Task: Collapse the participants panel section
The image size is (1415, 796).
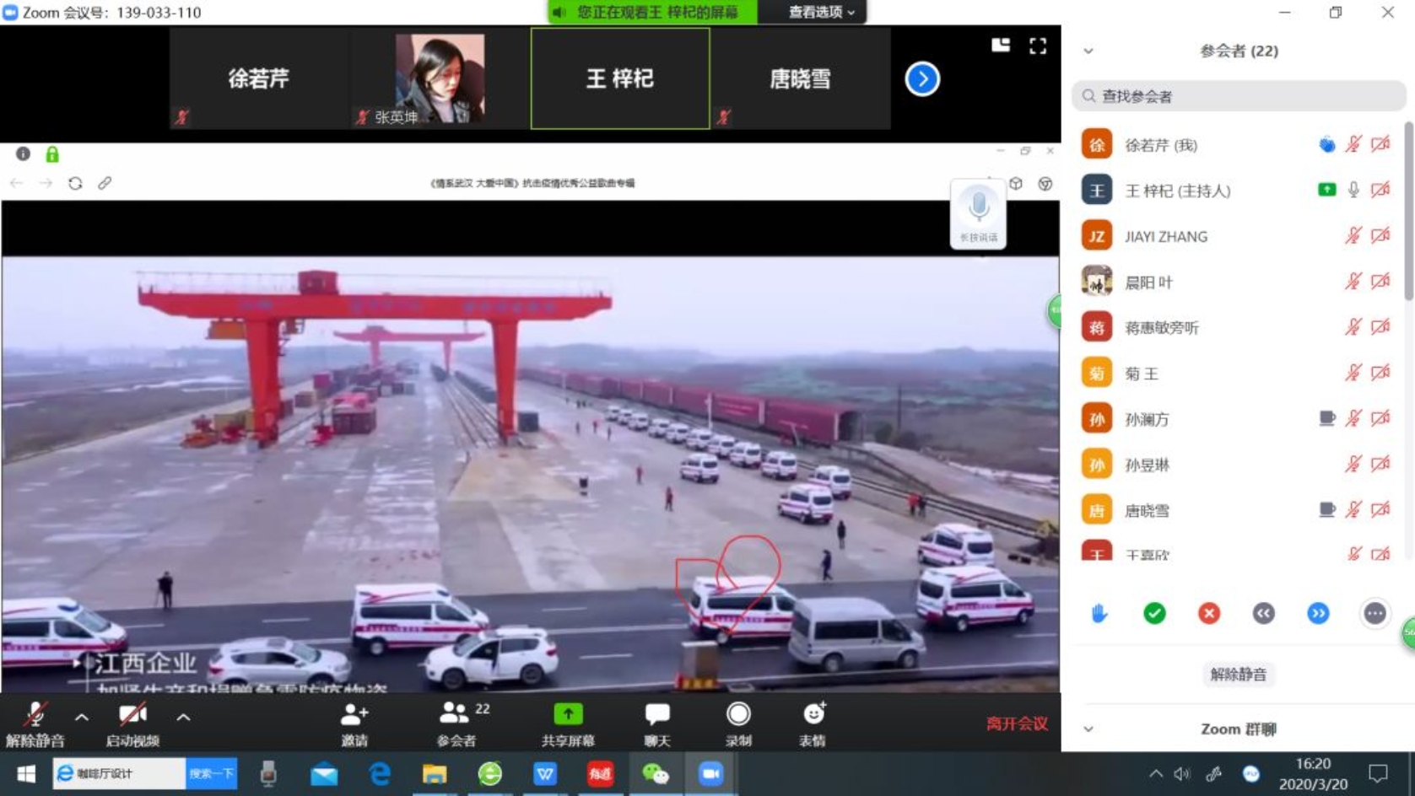Action: click(1088, 51)
